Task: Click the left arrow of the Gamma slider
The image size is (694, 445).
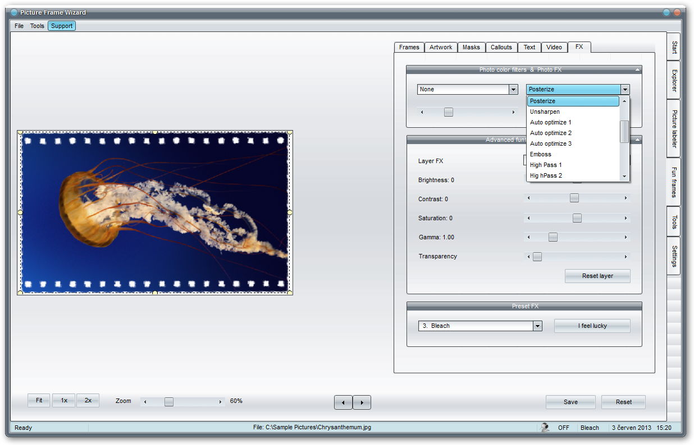Action: click(528, 237)
